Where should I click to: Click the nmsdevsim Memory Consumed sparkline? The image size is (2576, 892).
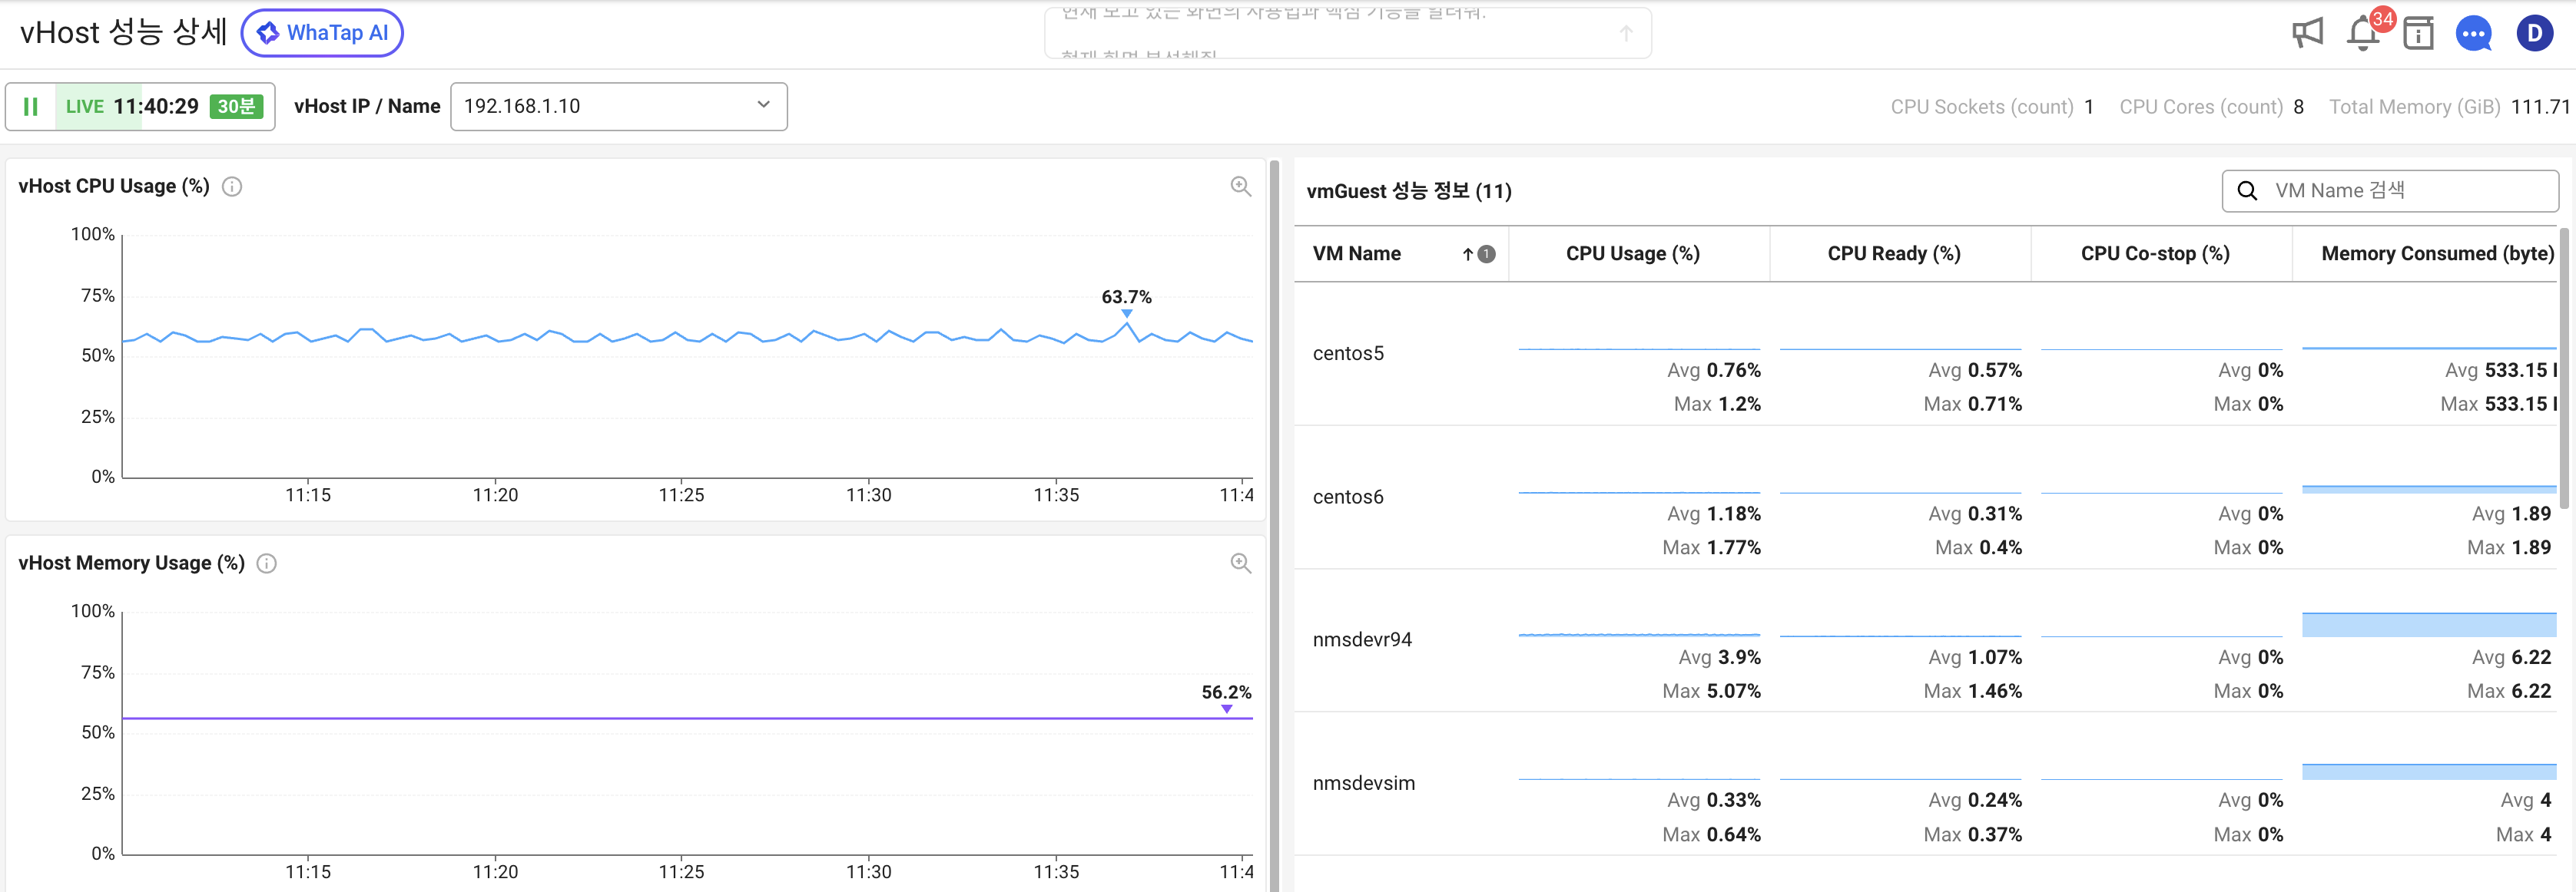tap(2429, 772)
